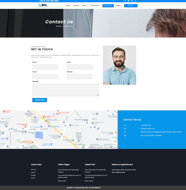
Task: Open Service in footer Quick Links
Action: click(33, 169)
